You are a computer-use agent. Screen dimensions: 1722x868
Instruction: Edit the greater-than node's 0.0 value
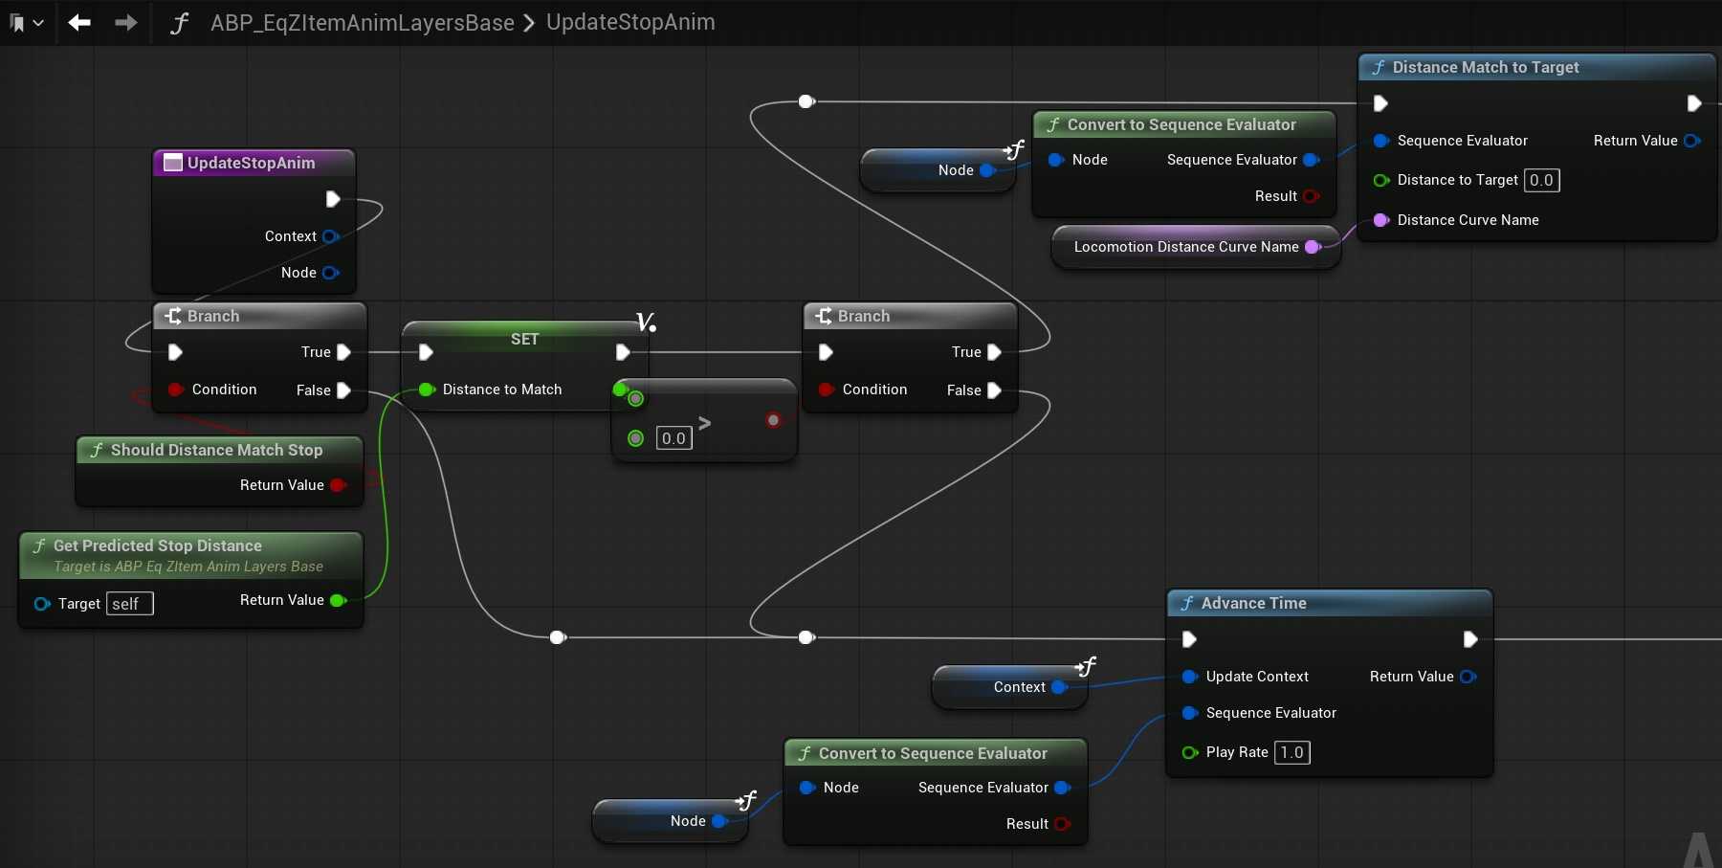tap(673, 438)
